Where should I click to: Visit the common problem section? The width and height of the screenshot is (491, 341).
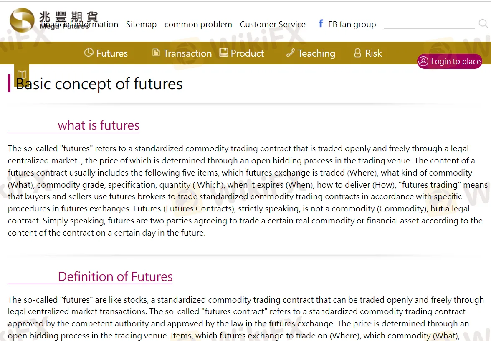198,24
